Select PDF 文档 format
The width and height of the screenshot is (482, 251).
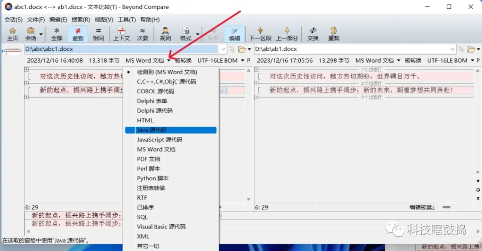point(171,159)
